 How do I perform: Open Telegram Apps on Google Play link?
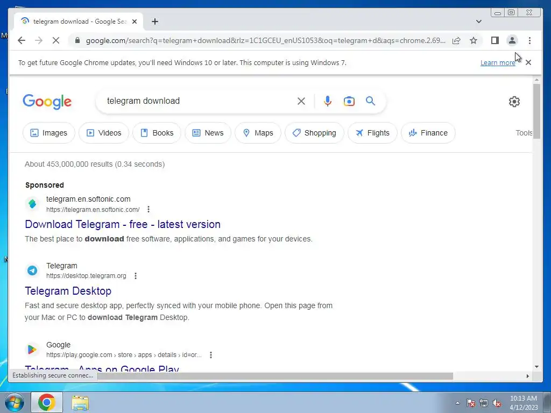tap(102, 368)
